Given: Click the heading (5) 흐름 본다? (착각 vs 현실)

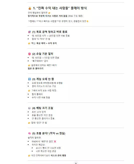Looking at the screenshot, I should [49, 133].
